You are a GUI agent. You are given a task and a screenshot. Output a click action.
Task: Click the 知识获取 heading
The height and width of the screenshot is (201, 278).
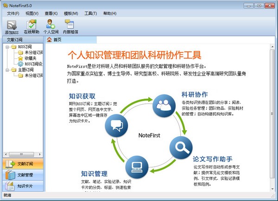[82, 96]
